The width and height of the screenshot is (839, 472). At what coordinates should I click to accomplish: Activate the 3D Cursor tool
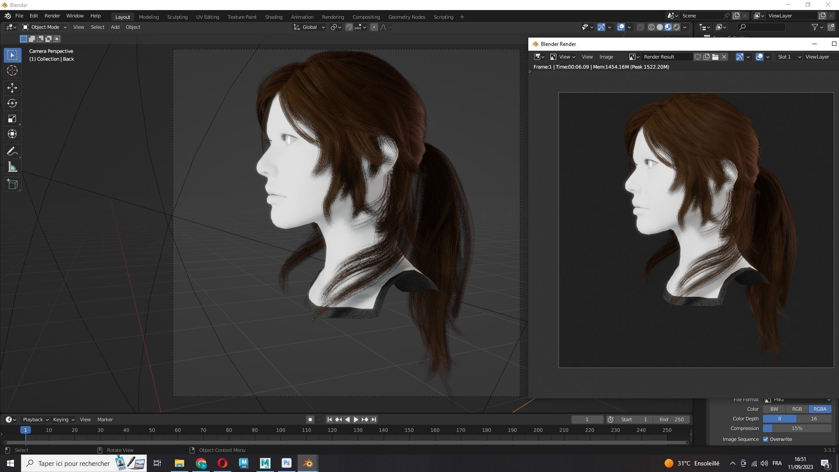pos(12,70)
